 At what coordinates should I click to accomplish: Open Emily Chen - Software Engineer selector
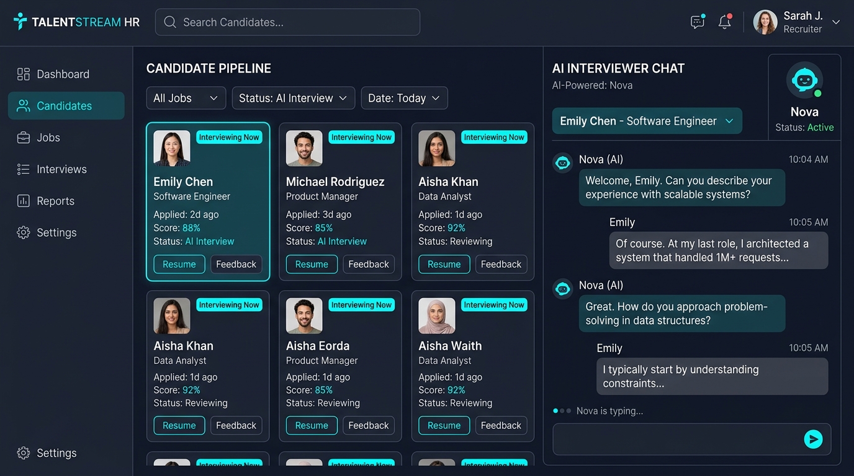pos(647,121)
